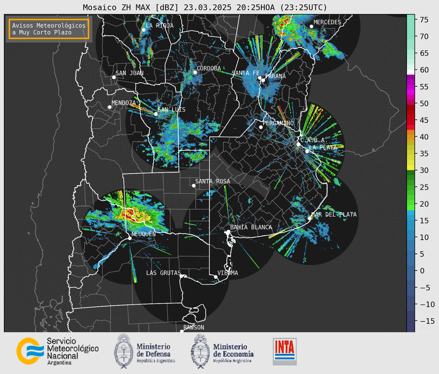The width and height of the screenshot is (439, 374).
Task: Select the RAWSON city marker
Action: click(182, 331)
